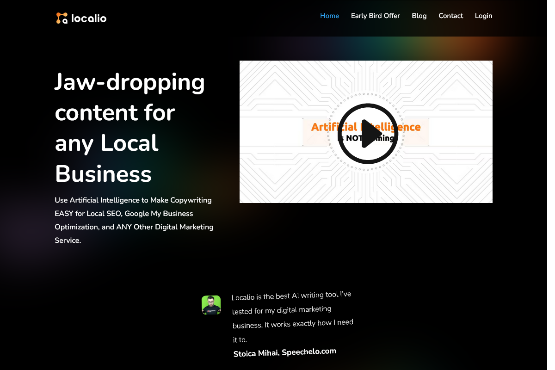The width and height of the screenshot is (555, 370).
Task: Click the word Business in the headline
Action: coord(103,174)
